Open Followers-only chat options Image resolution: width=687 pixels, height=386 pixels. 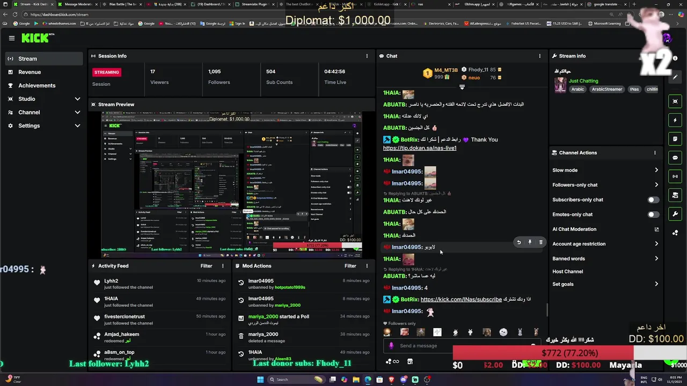click(x=605, y=185)
